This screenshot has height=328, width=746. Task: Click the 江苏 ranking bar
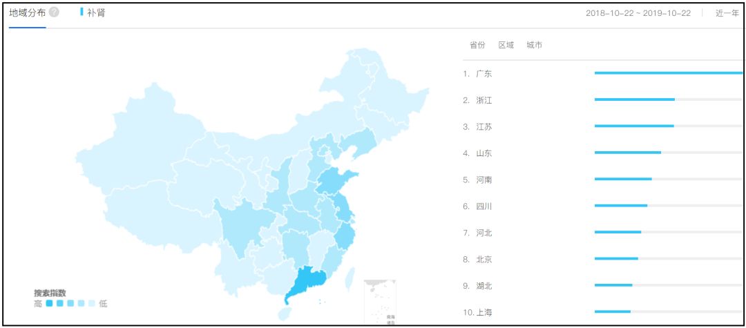tap(633, 126)
